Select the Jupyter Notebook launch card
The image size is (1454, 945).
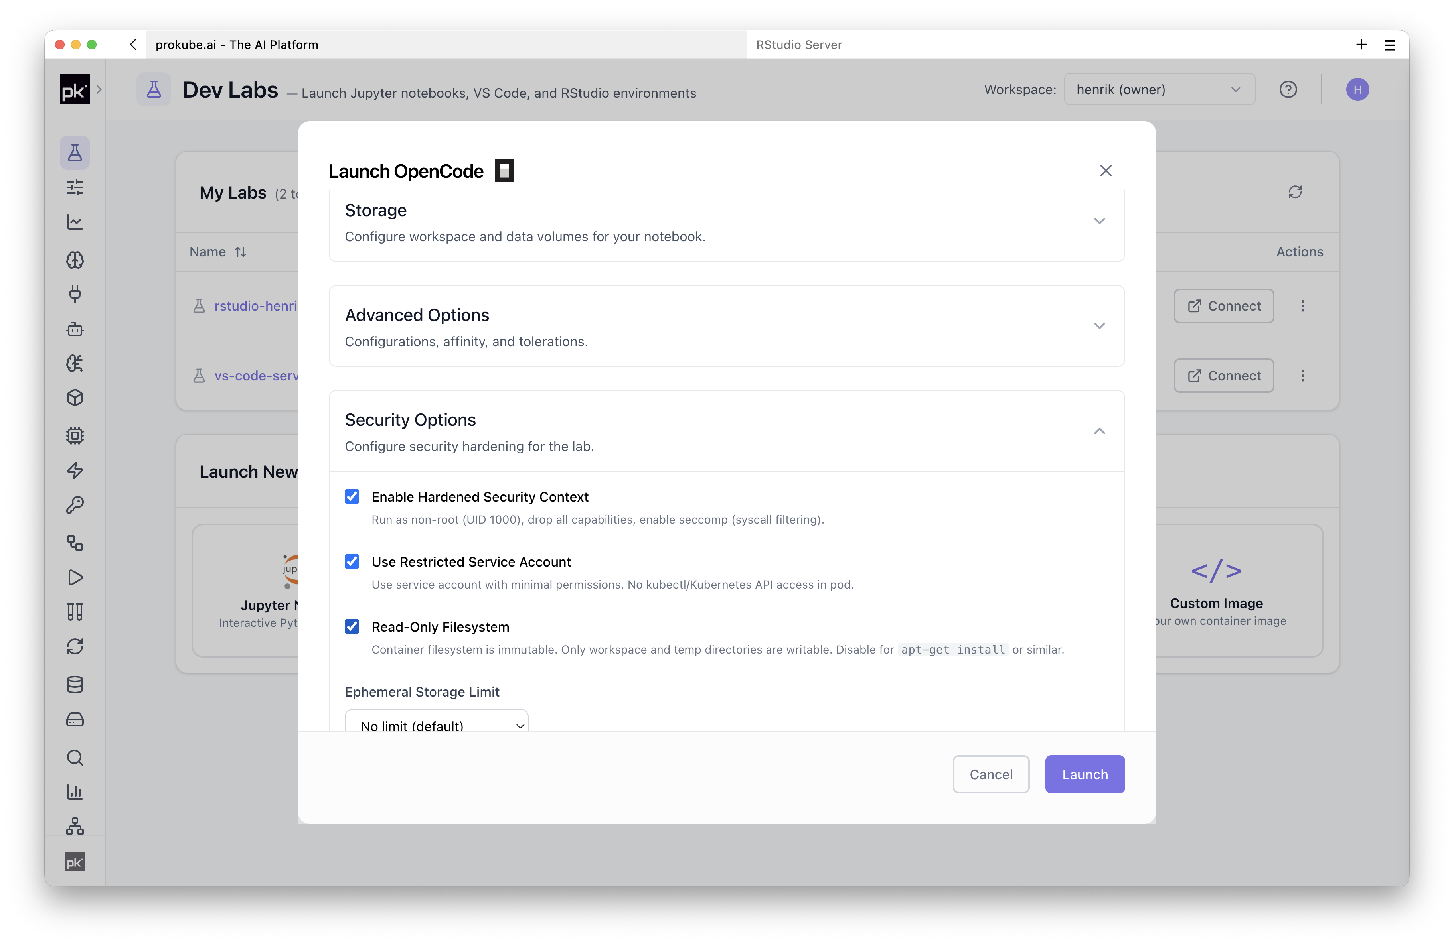click(x=245, y=590)
